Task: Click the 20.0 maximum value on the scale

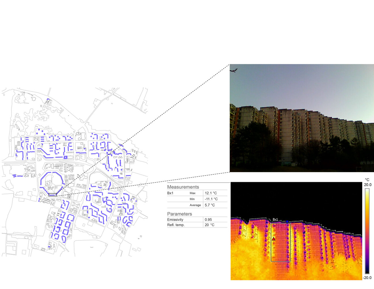Action: coord(367,185)
